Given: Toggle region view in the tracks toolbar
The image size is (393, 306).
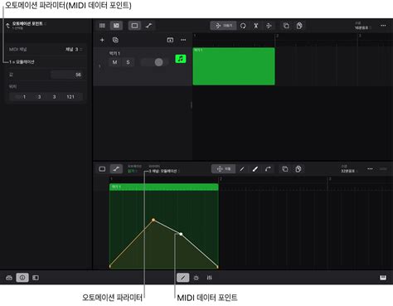Looking at the screenshot, I should pos(134,26).
